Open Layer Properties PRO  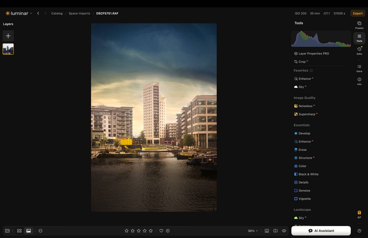click(312, 54)
